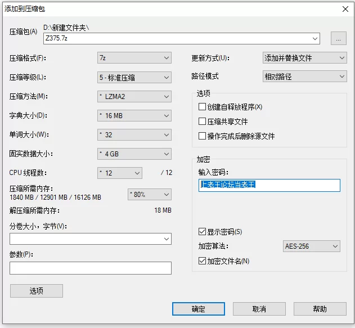Enable the create self-extracting archive checkbox
355x328 pixels.
[x=203, y=107]
